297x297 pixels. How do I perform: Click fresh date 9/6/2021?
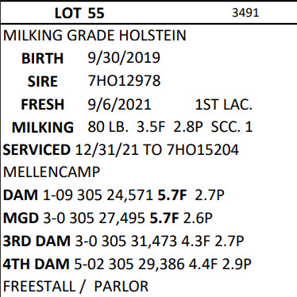coord(119,104)
